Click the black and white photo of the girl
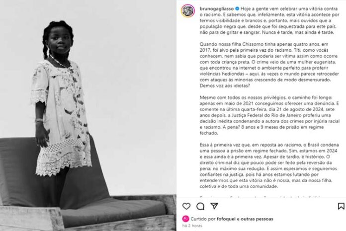Viewport: 346px width, 231px height. pyautogui.click(x=88, y=115)
